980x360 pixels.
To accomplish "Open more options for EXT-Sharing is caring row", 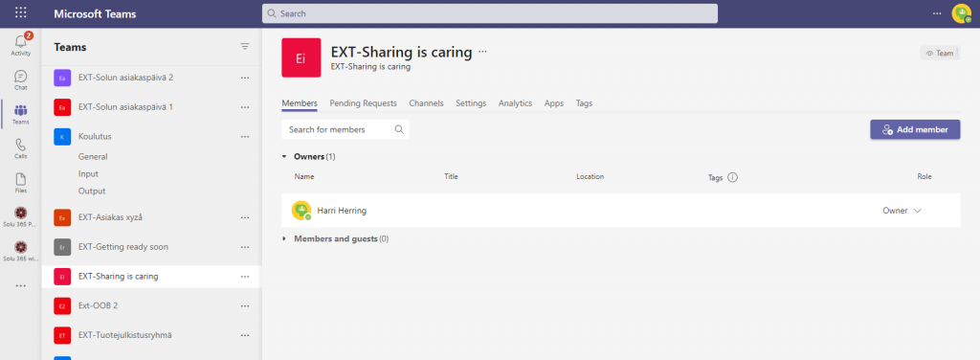I will (x=245, y=277).
